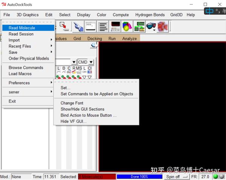Open the selection-level dropdown left of CMD
This screenshot has width=226, height=180.
[74, 62]
